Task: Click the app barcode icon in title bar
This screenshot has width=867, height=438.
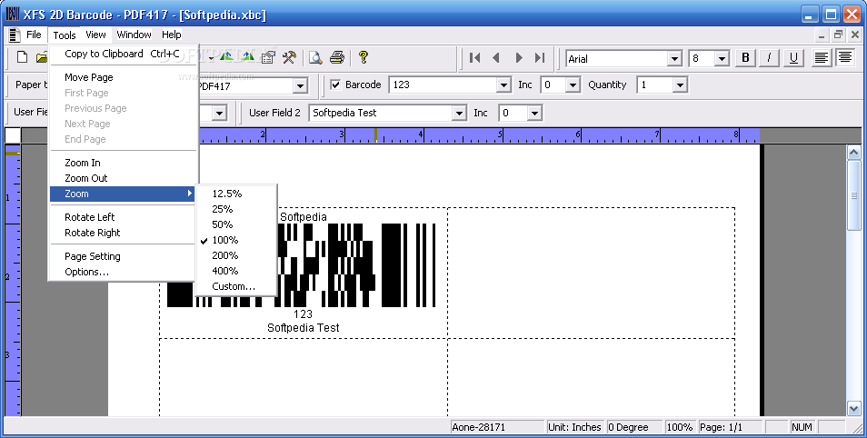Action: (x=12, y=14)
